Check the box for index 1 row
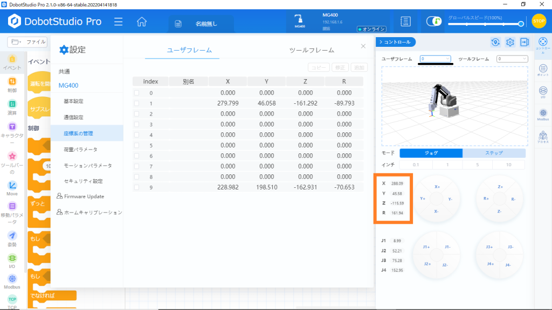Viewport: 552px width, 310px height. [x=136, y=103]
